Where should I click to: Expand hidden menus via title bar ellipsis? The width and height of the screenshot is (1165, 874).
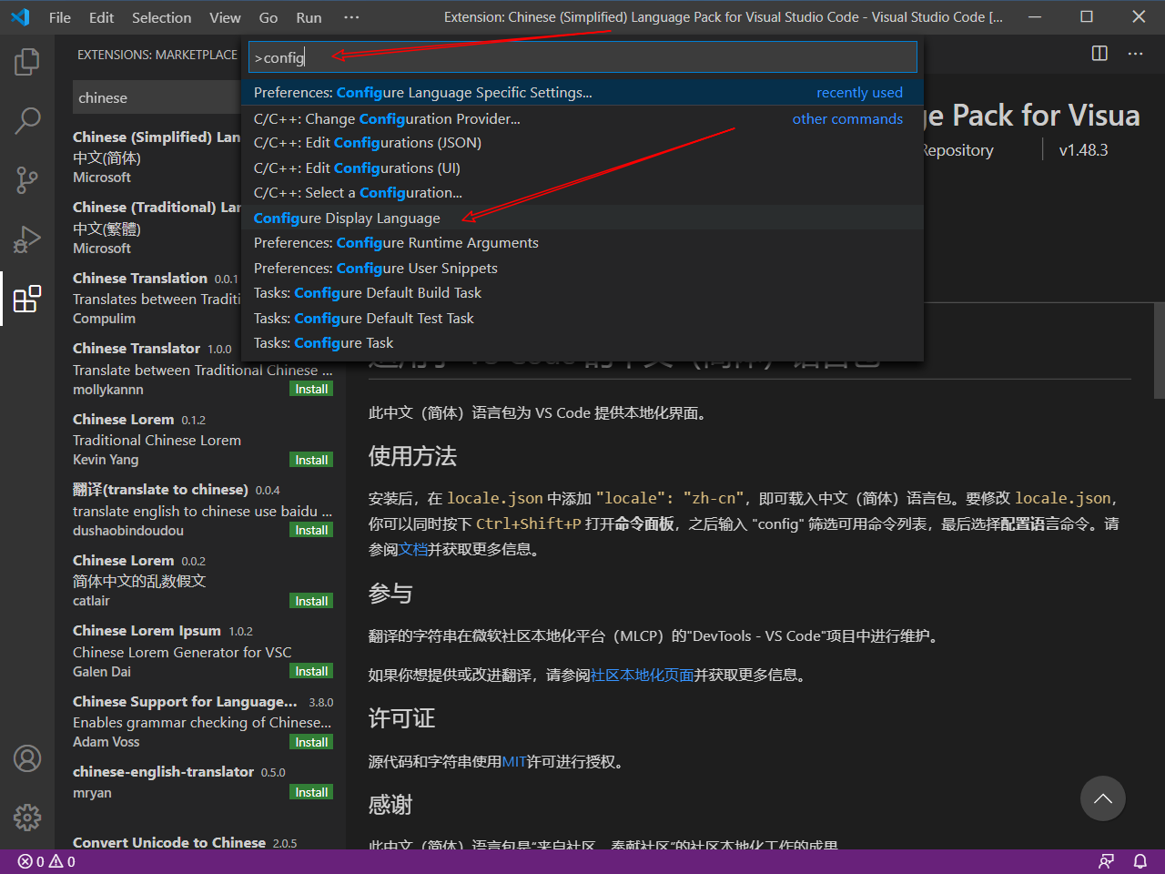pyautogui.click(x=351, y=17)
